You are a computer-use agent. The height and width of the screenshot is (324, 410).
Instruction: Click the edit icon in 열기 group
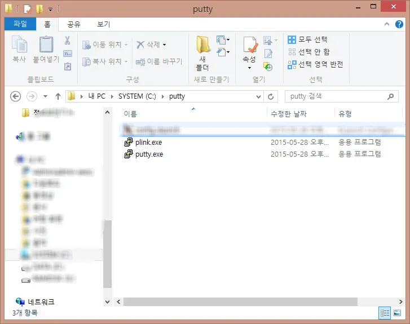(268, 54)
